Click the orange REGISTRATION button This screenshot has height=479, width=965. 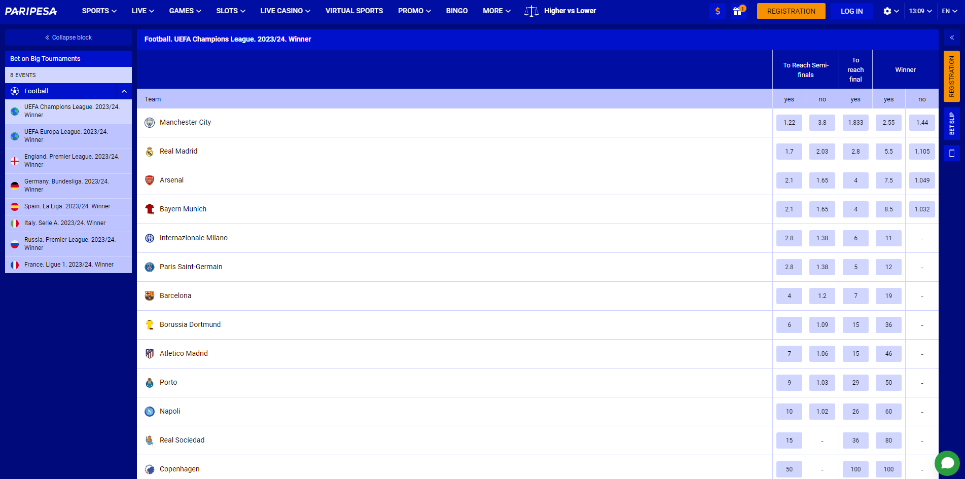[x=791, y=11]
